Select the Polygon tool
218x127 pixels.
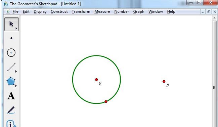[x=11, y=81]
